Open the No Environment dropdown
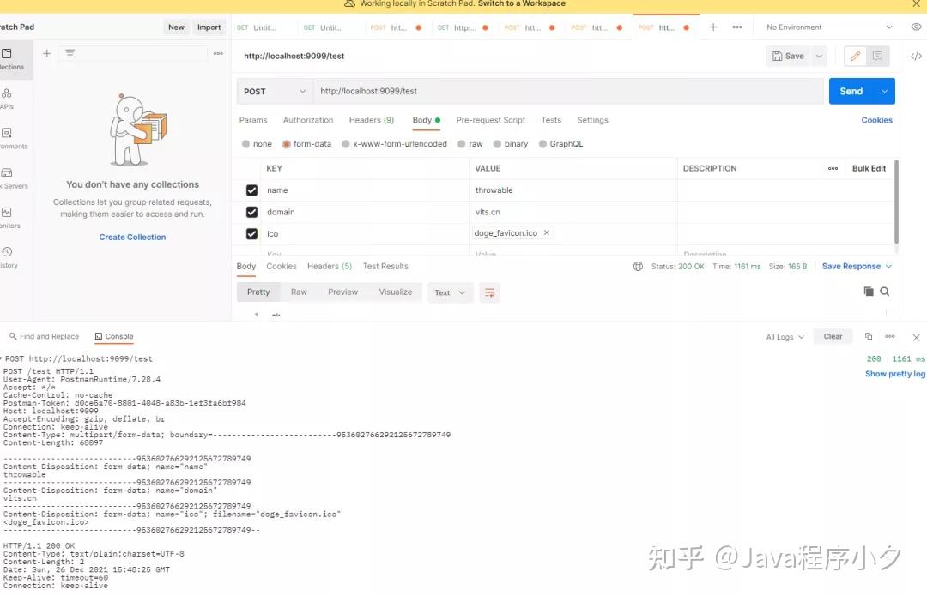Image resolution: width=927 pixels, height=596 pixels. coord(829,27)
